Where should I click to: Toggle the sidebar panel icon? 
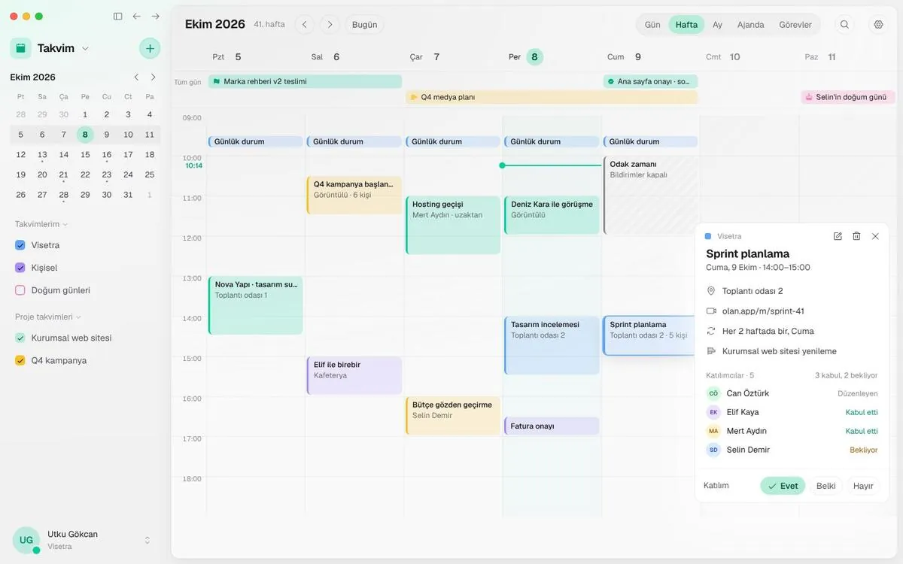[x=117, y=16]
